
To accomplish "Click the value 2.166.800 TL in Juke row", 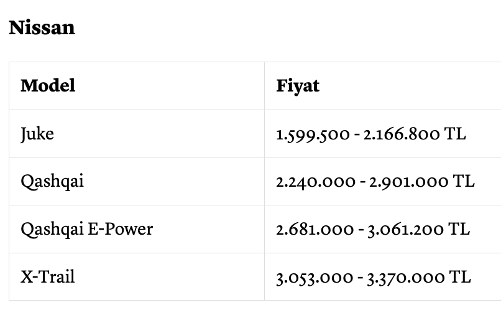I will pyautogui.click(x=415, y=134).
